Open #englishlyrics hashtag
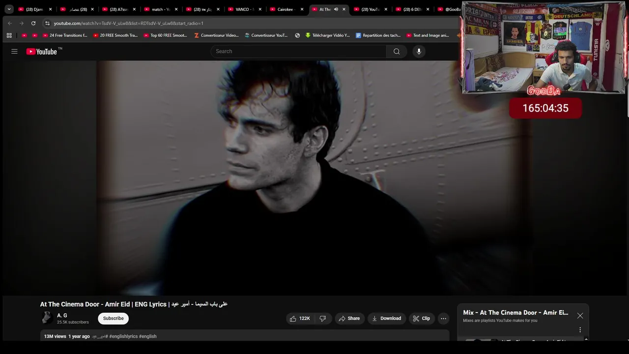Screen dimensions: 629x354 point(123,336)
